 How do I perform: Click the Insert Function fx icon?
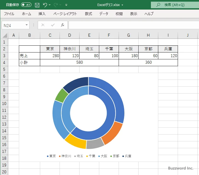(x=63, y=25)
